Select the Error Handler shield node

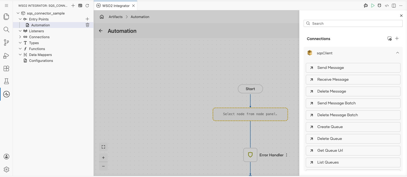point(250,155)
